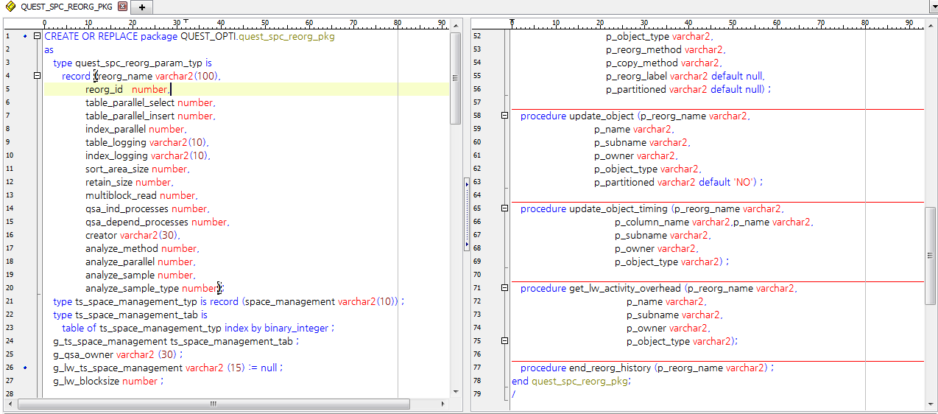Collapse the get_lw_activity_overhead procedure fold on line 71
The height and width of the screenshot is (414, 938).
tap(504, 288)
